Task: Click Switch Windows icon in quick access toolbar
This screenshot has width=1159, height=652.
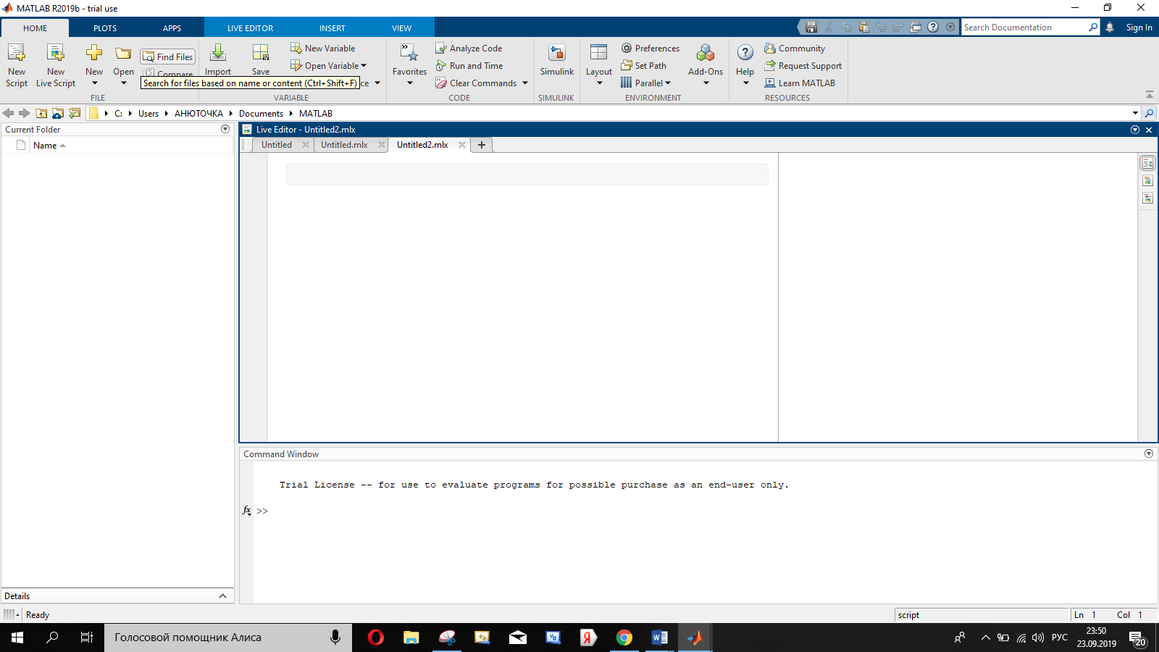Action: click(x=916, y=28)
